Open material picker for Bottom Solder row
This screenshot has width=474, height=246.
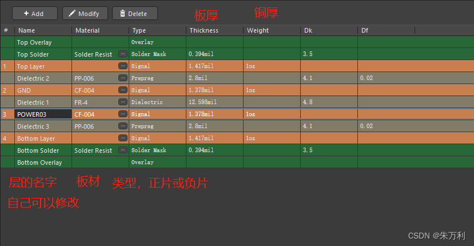point(123,150)
